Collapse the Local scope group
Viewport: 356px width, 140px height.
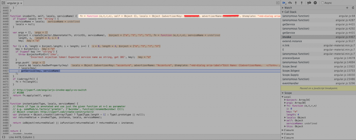point(283,97)
